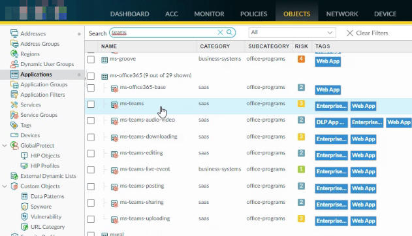The image size is (412, 236).
Task: Click the Services icon
Action: point(14,105)
